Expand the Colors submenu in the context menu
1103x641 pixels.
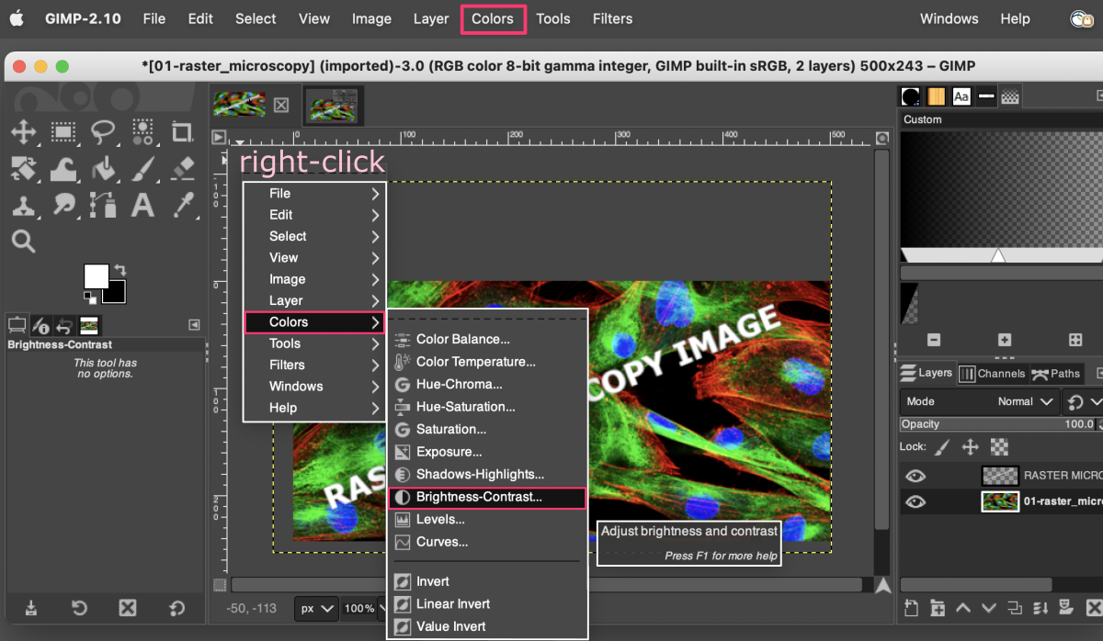[x=314, y=321]
